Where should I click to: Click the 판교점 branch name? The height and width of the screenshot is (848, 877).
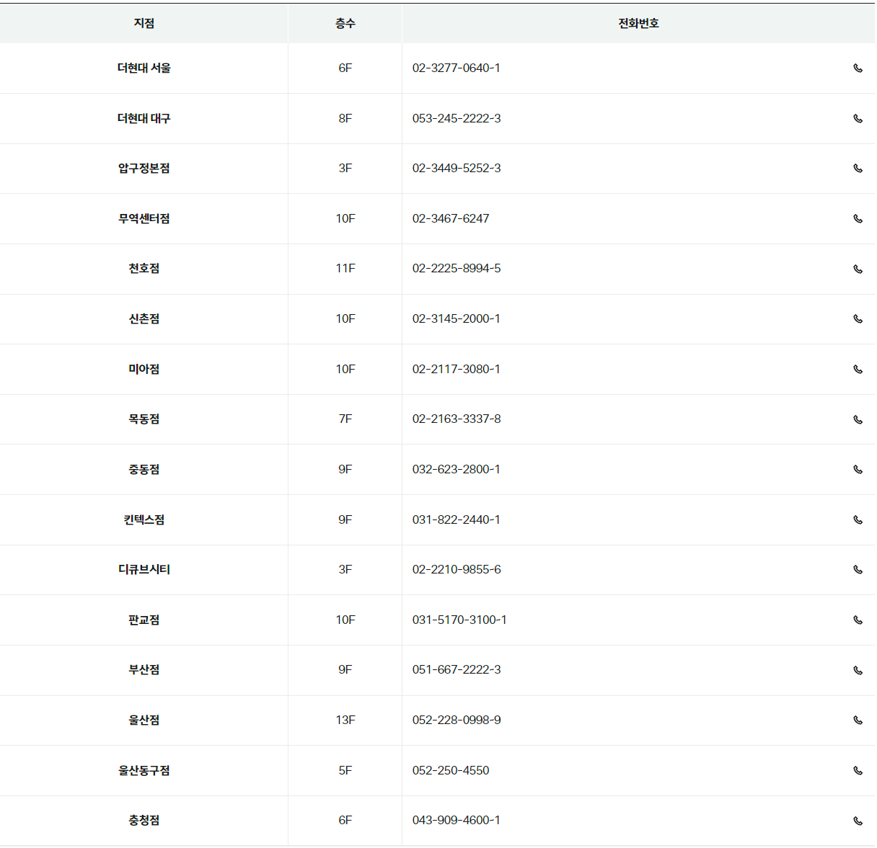(x=144, y=620)
